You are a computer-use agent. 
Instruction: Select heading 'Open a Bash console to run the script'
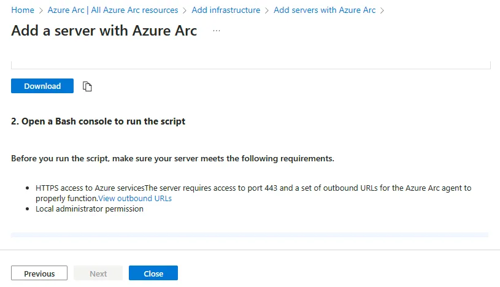pyautogui.click(x=98, y=121)
